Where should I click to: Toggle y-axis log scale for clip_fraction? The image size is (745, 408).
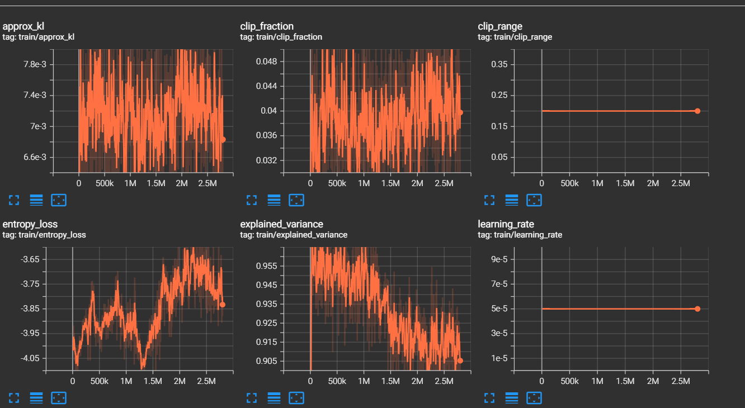coord(274,200)
